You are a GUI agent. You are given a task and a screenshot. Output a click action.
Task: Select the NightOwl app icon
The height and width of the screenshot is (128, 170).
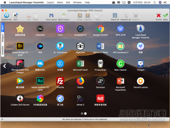pyautogui.click(x=80, y=46)
